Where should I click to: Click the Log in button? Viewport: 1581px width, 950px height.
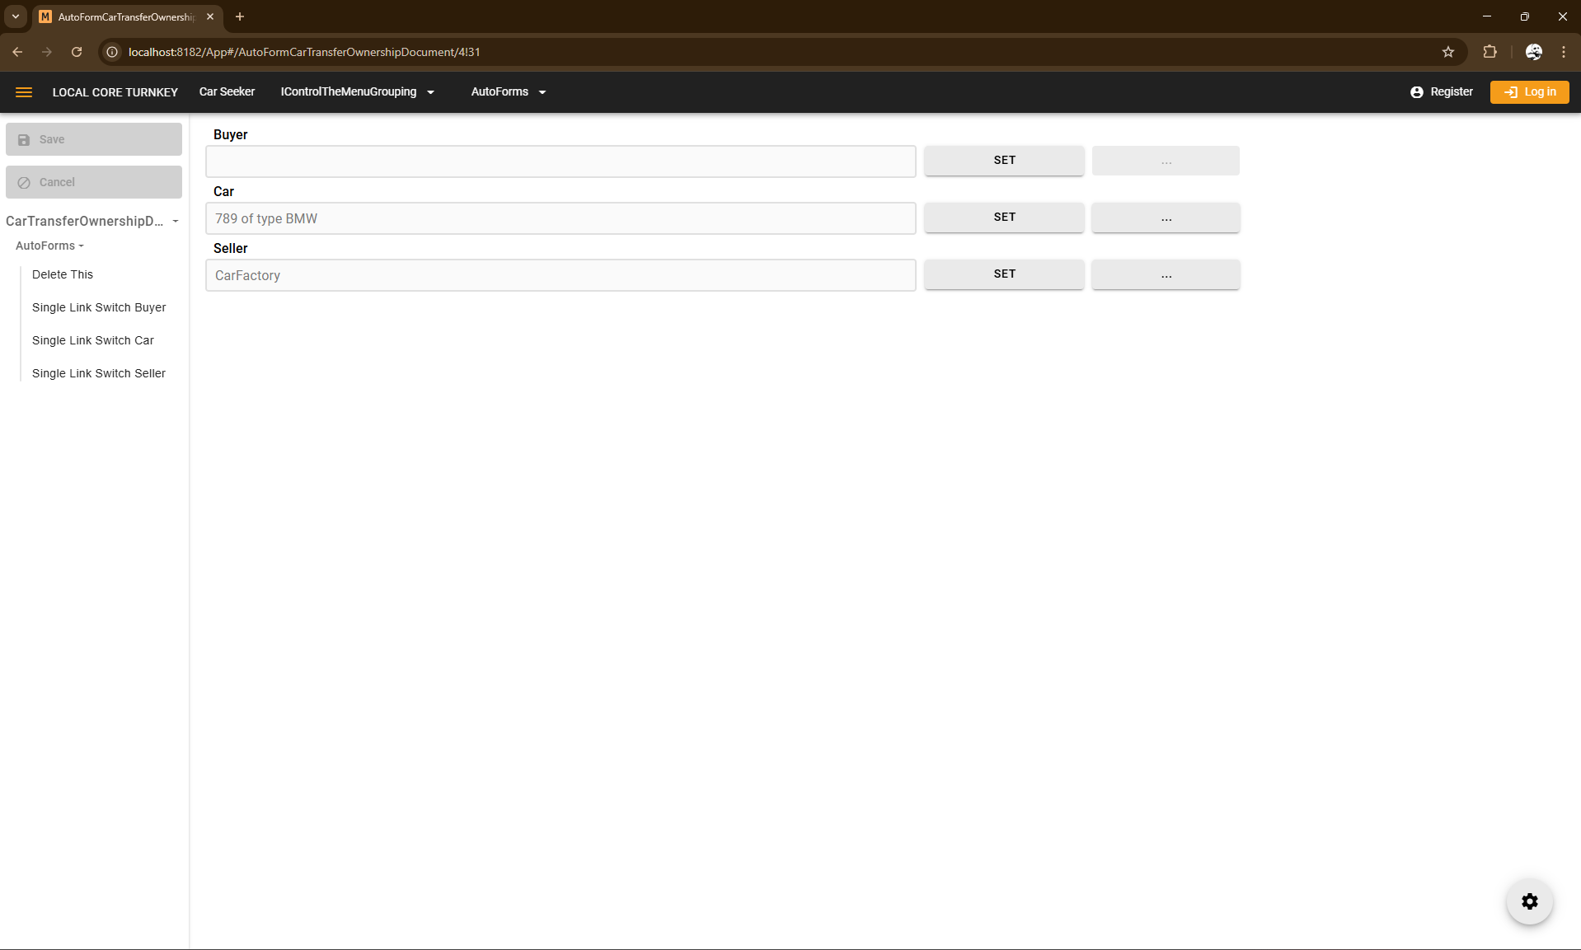[x=1529, y=92]
